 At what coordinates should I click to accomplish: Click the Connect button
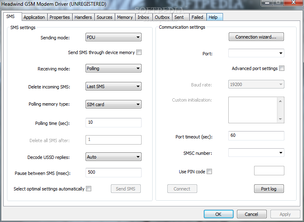[x=182, y=189]
